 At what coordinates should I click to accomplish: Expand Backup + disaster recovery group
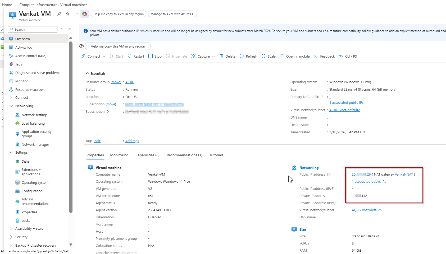click(x=11, y=245)
